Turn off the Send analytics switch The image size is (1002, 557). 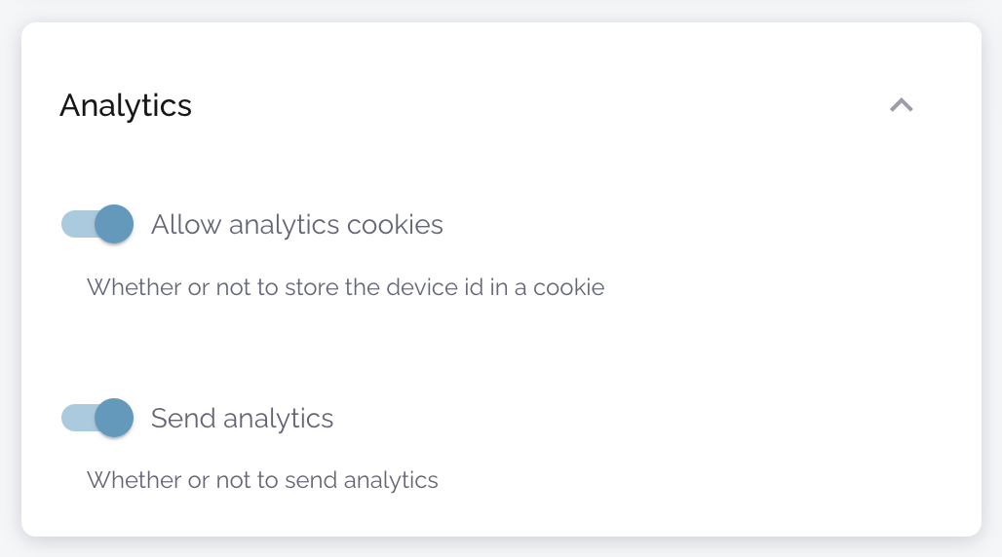click(97, 418)
